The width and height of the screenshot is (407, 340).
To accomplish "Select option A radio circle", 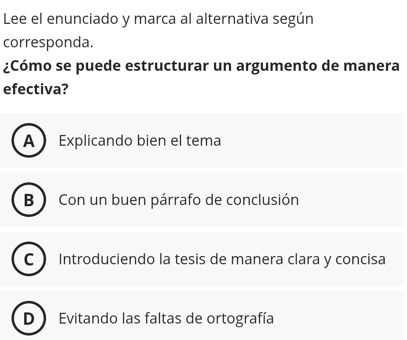I will coord(29,141).
